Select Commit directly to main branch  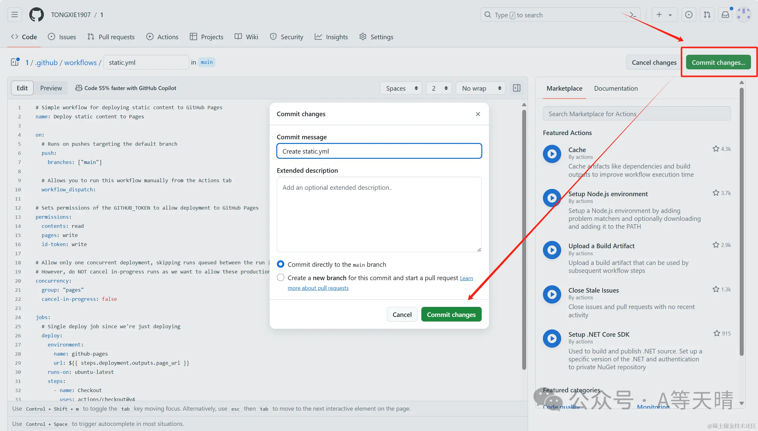coord(281,264)
